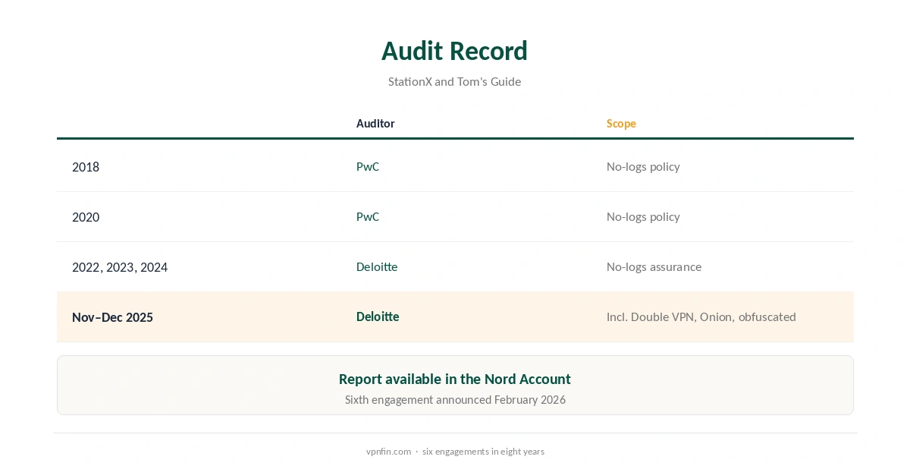Click "No-logs policy" in the 2020 row
Image resolution: width=910 pixels, height=466 pixels.
643,216
